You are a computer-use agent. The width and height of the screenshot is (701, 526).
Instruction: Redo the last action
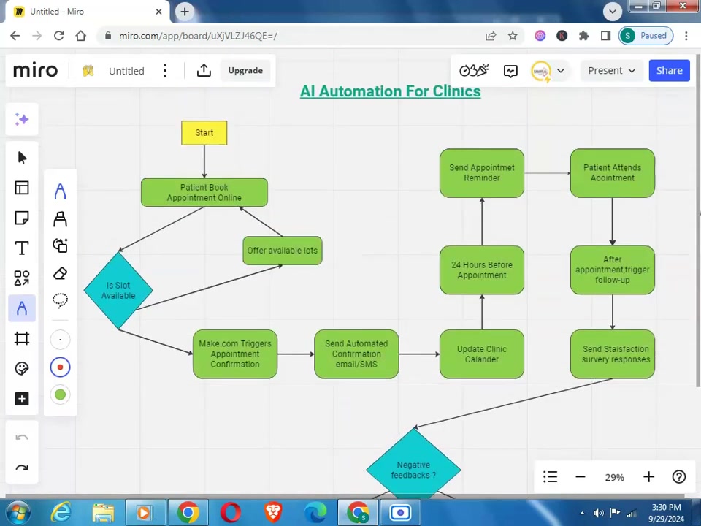click(x=21, y=468)
